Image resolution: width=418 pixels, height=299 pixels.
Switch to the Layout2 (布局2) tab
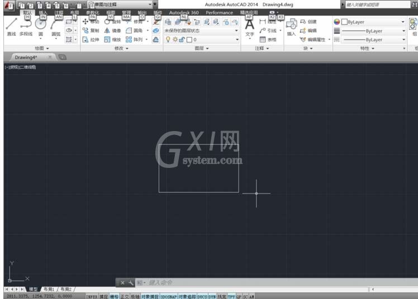coord(66,289)
